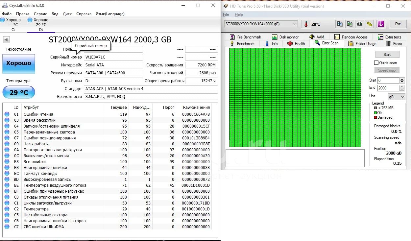
Task: Open the File Benchmark tab
Action: (x=245, y=37)
